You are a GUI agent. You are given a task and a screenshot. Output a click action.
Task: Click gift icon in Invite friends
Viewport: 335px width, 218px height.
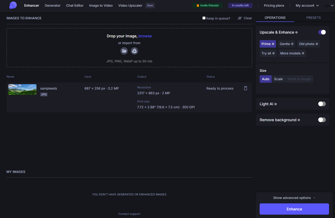(198, 5)
